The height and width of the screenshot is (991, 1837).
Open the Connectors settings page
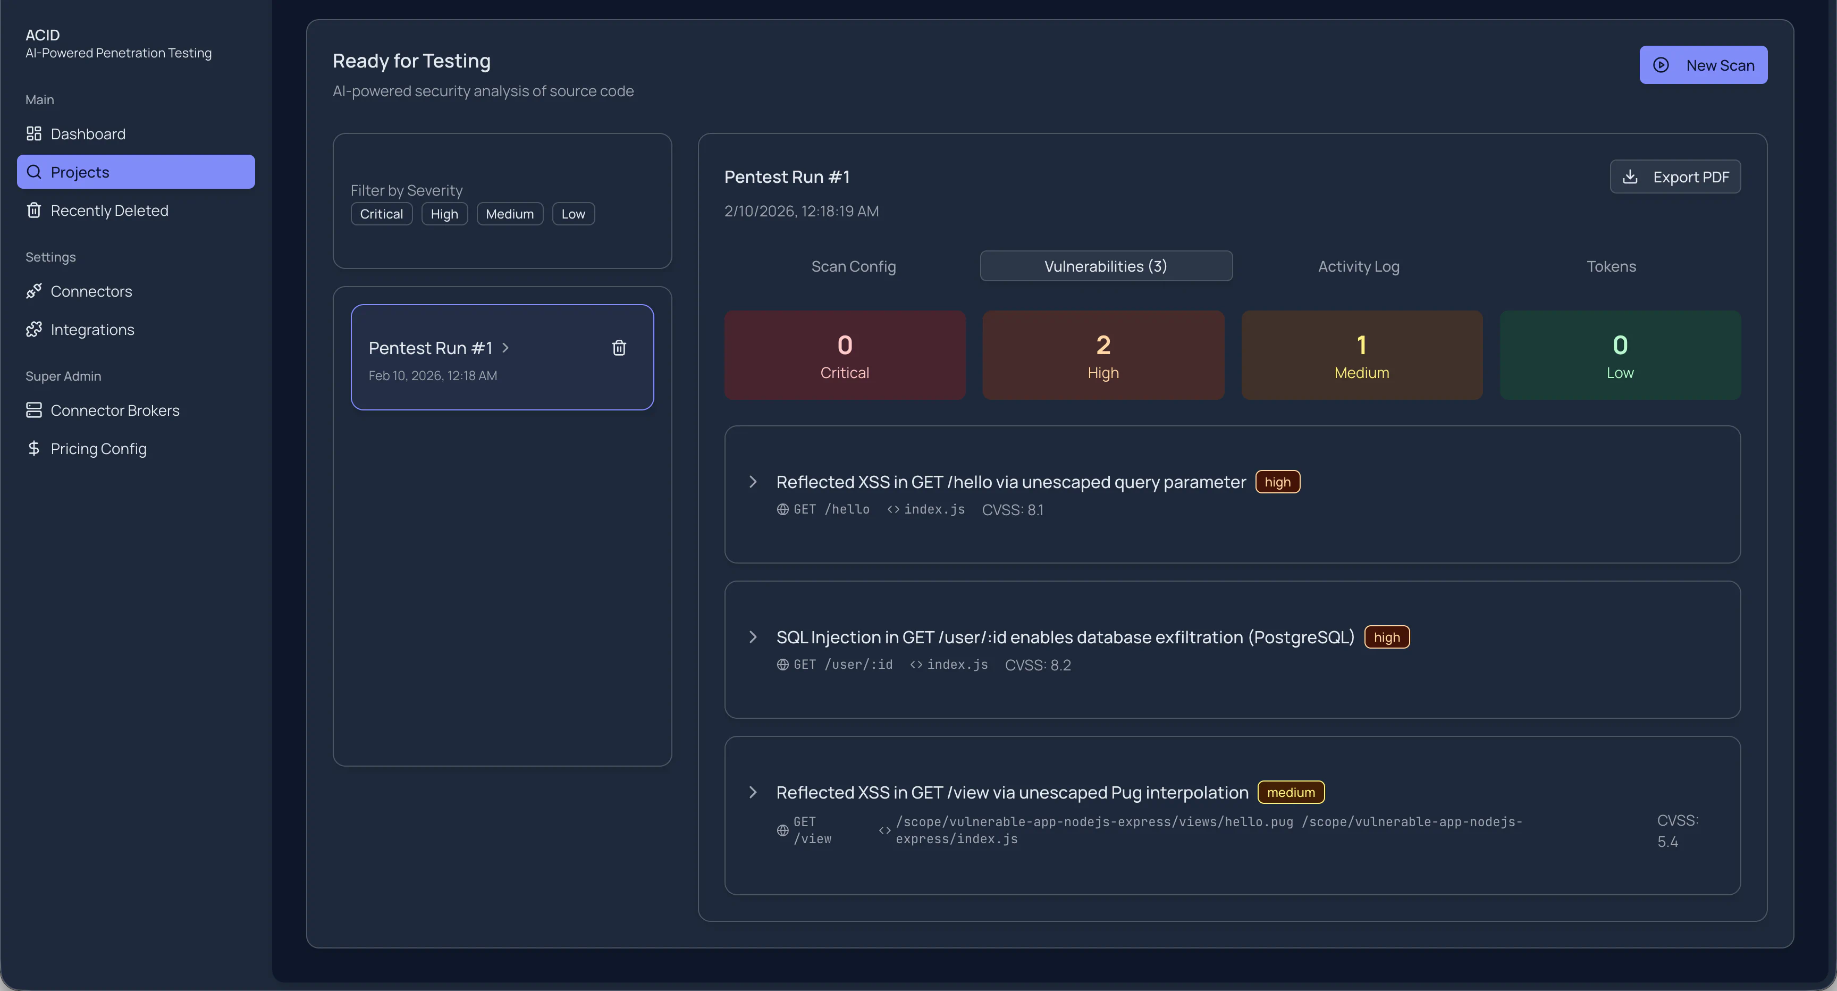coord(136,291)
